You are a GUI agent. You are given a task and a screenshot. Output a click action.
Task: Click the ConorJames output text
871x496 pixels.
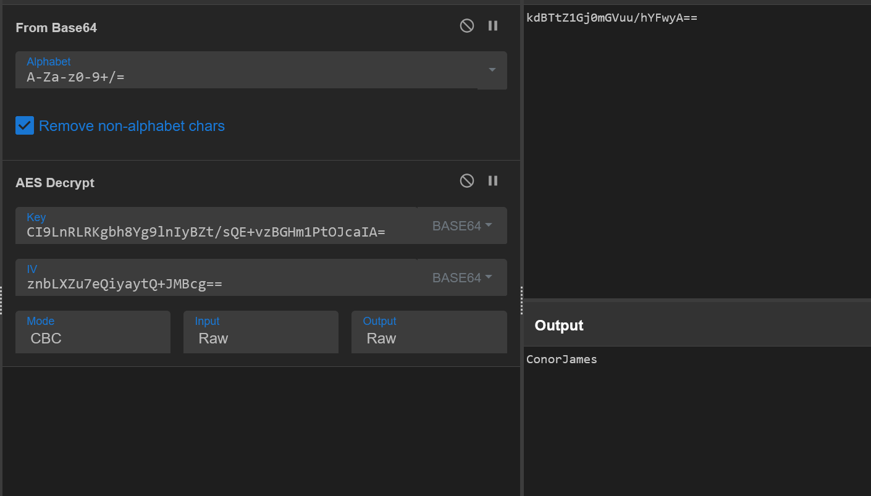point(562,359)
